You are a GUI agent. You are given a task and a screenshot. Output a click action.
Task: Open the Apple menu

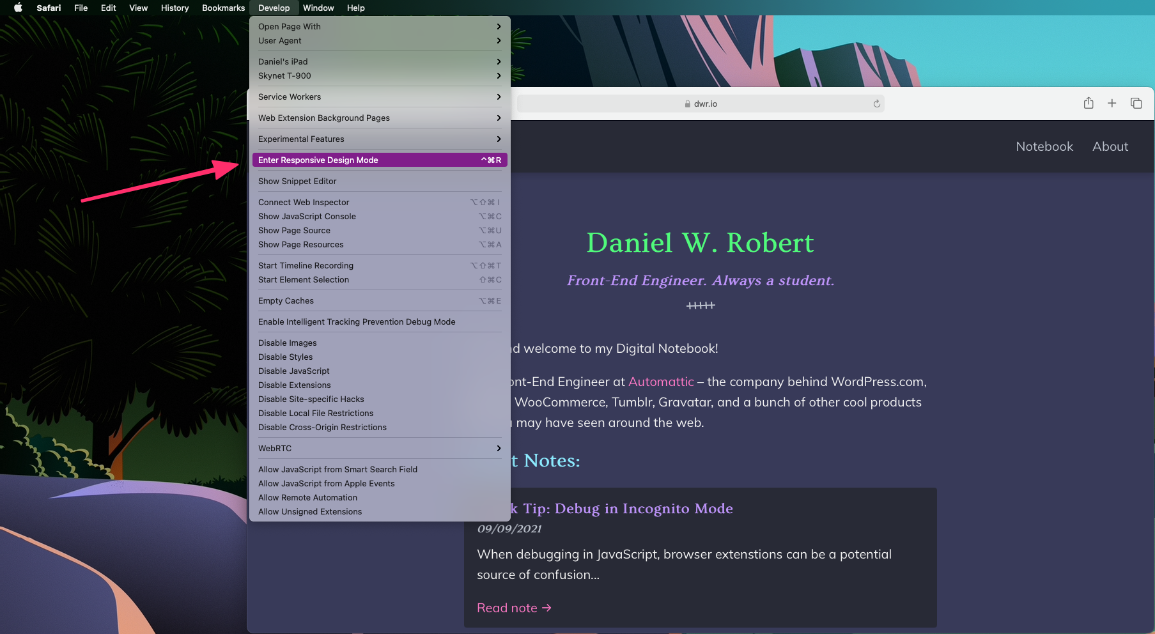[x=18, y=8]
